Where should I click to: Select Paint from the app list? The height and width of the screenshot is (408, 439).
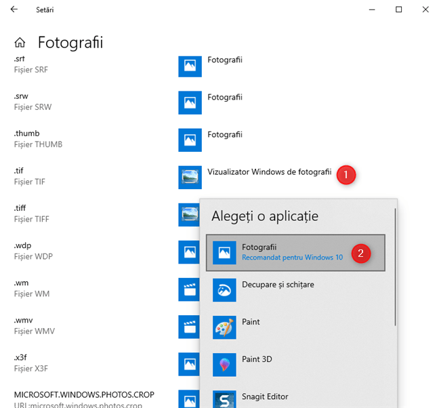295,327
